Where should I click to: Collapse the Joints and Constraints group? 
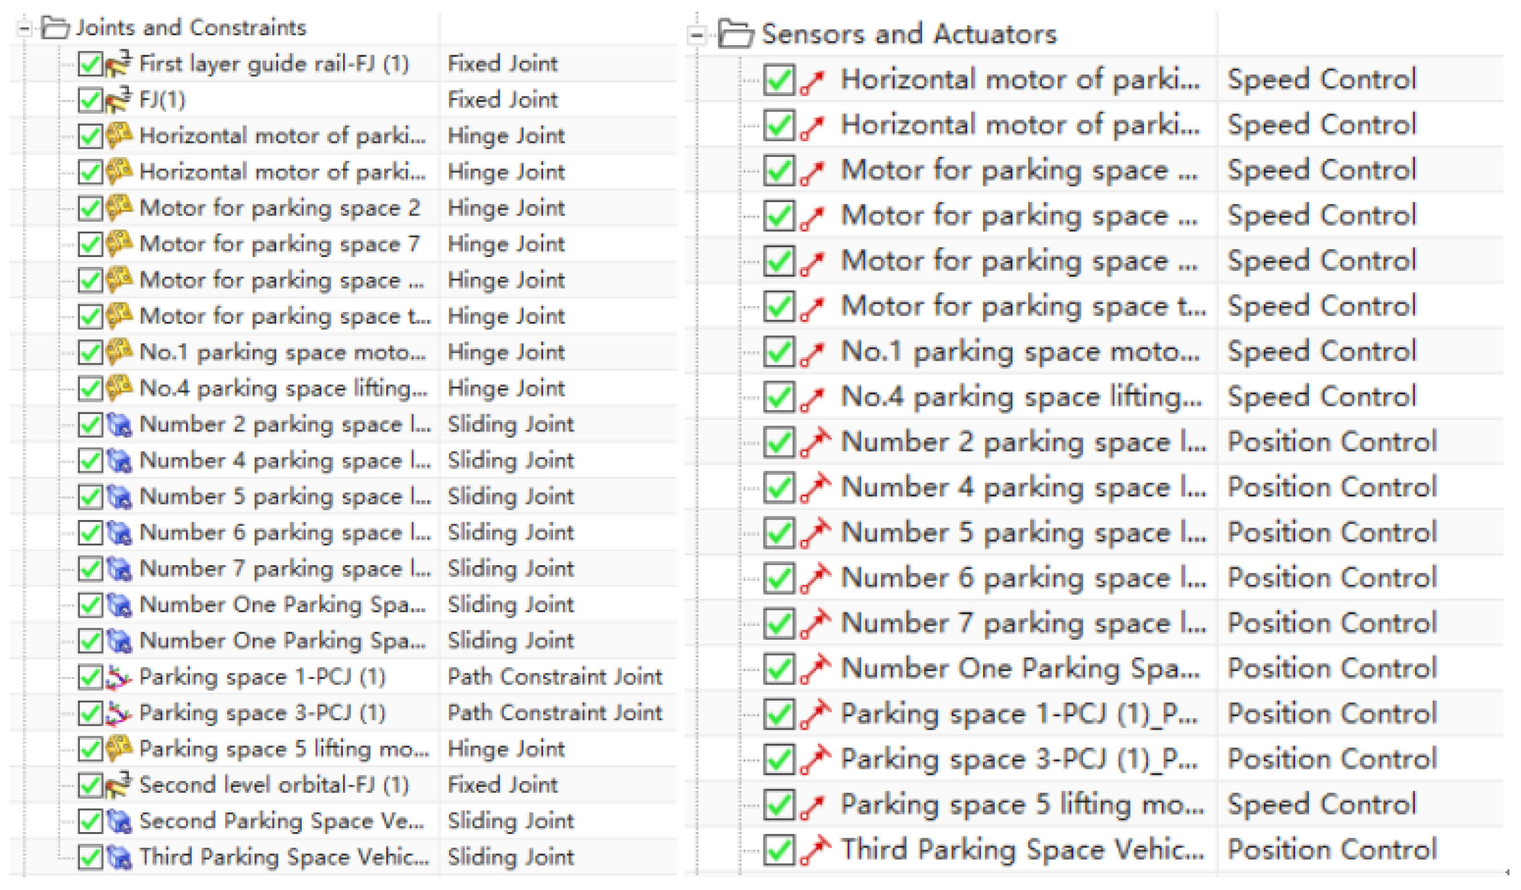point(24,28)
